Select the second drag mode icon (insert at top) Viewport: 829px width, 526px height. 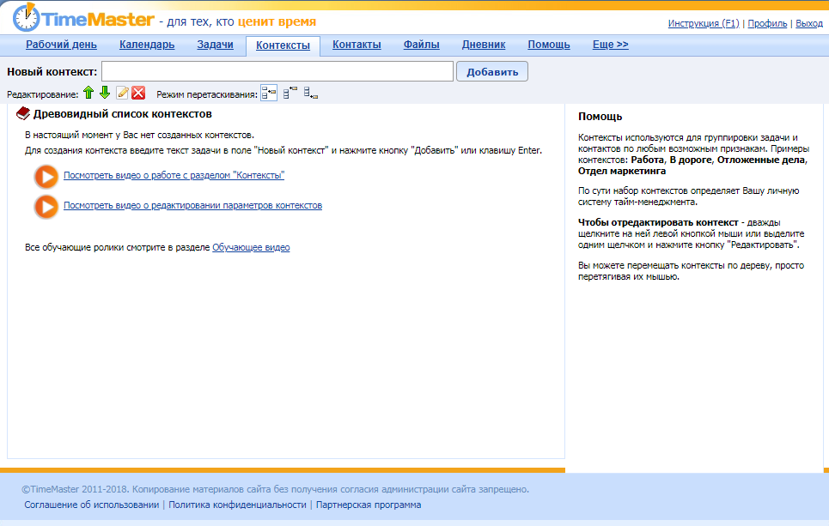[x=290, y=93]
